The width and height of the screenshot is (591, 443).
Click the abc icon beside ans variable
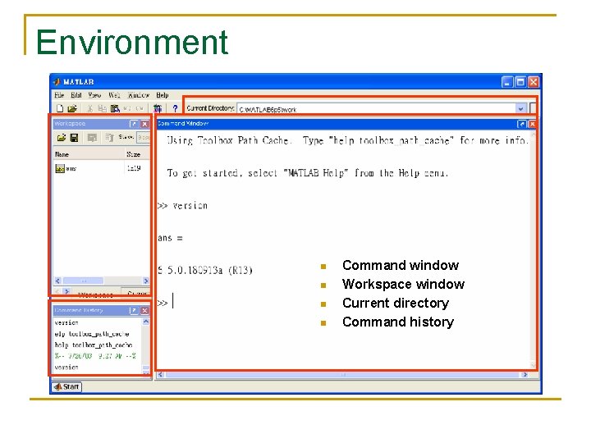click(60, 168)
